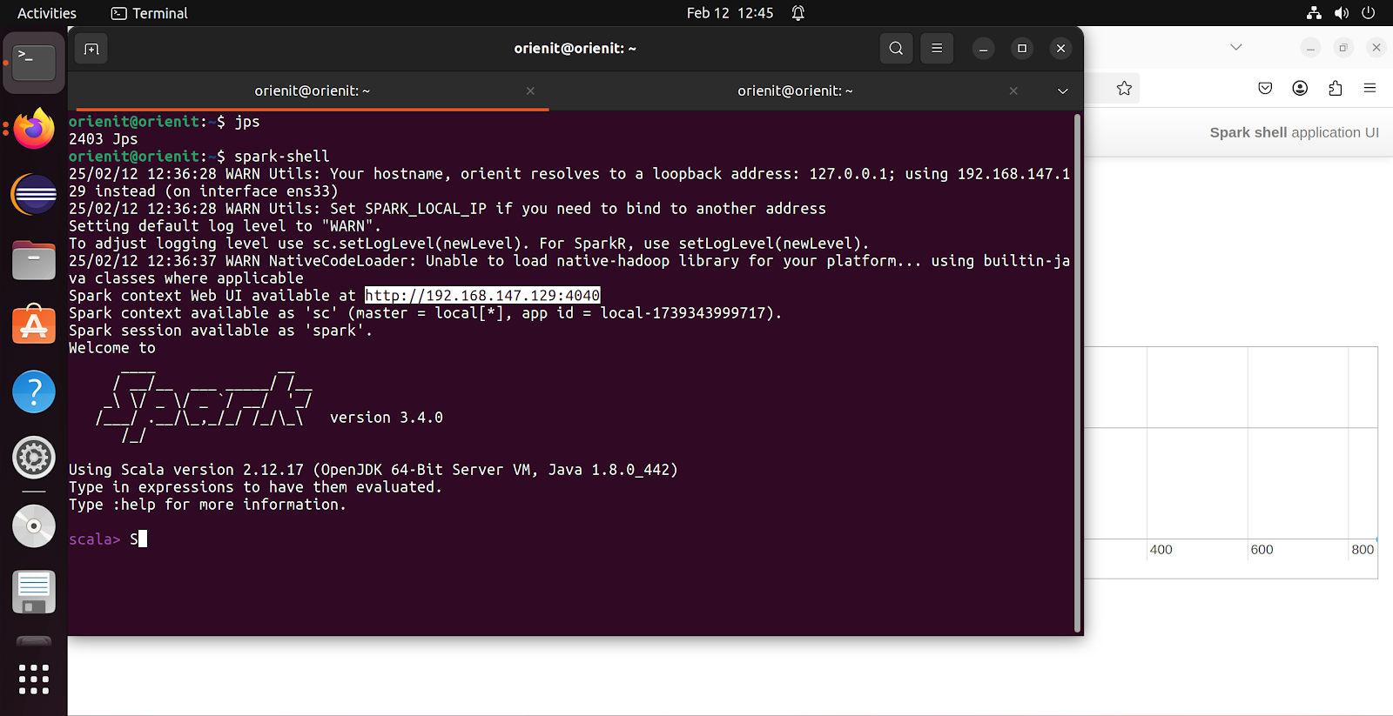Open the Activities overview
The image size is (1393, 716).
[x=47, y=13]
